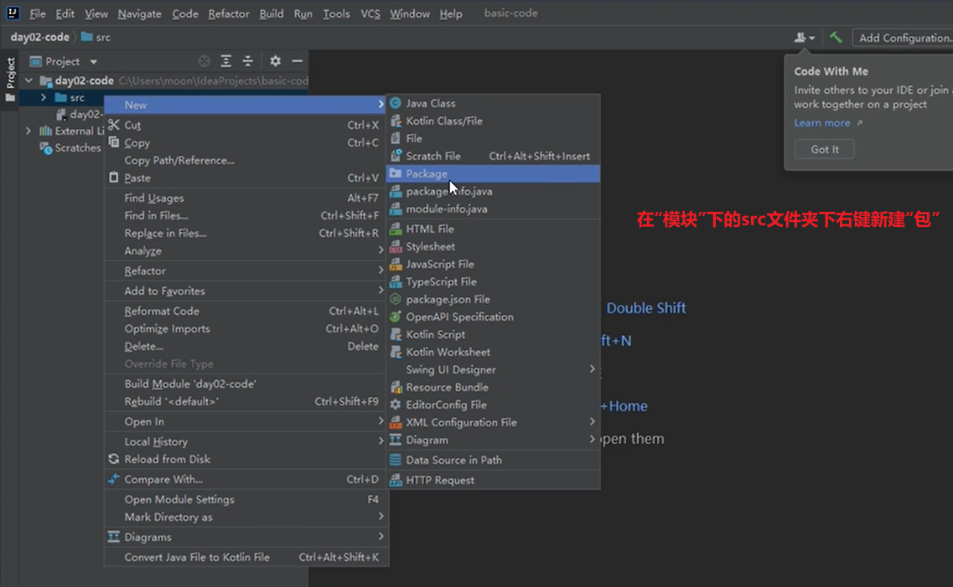
Task: Choose File from New submenu
Action: [493, 138]
